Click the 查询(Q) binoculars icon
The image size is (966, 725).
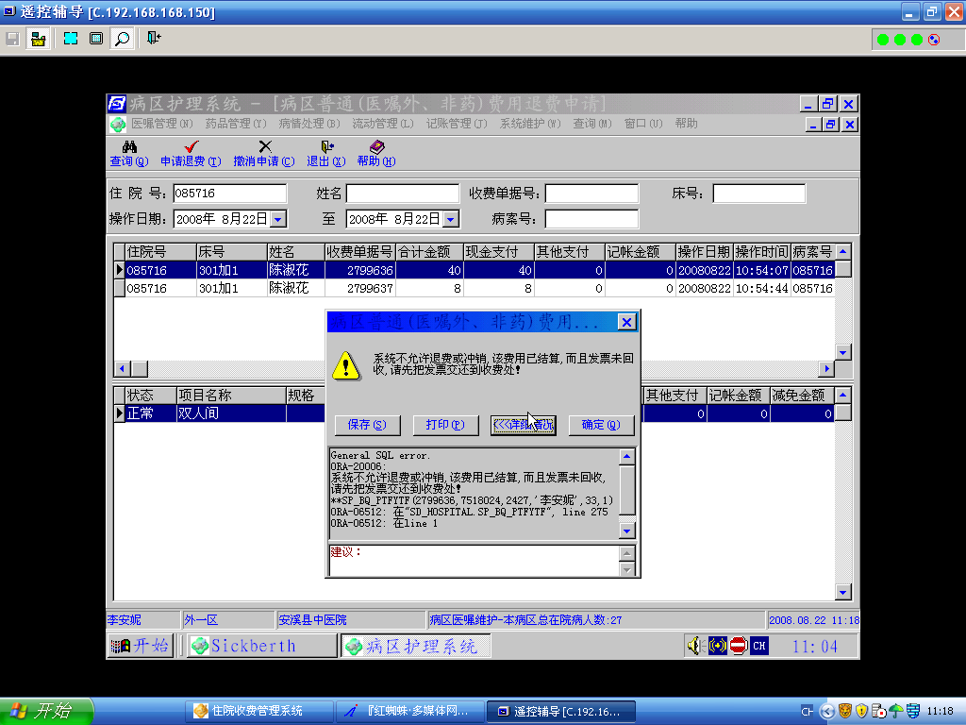[x=129, y=146]
